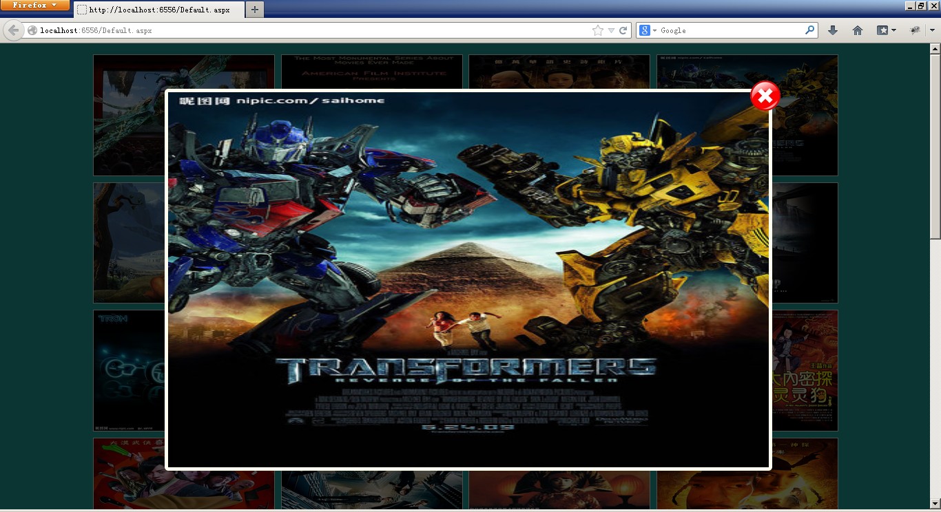Bookmark this page with star icon
This screenshot has height=512, width=941.
coord(597,30)
